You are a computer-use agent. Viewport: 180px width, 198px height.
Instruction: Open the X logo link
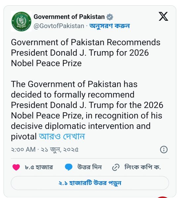[x=163, y=16]
